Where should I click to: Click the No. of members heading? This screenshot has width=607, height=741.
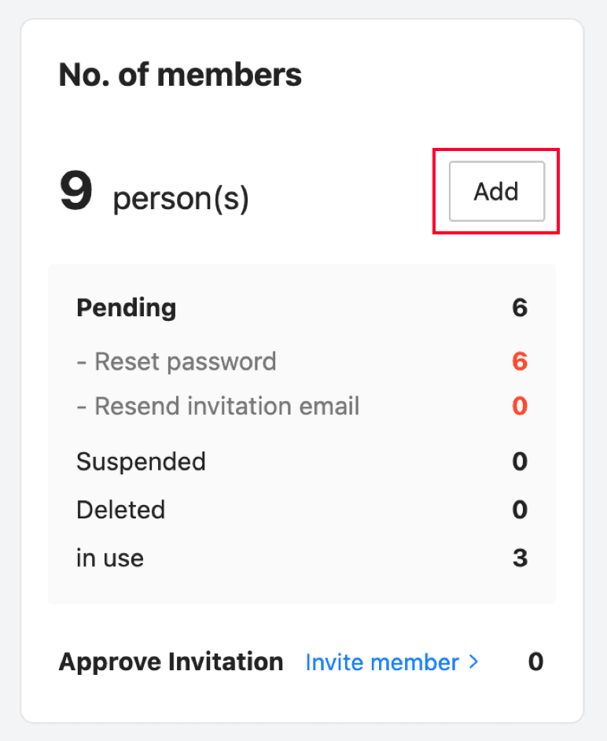pyautogui.click(x=180, y=76)
